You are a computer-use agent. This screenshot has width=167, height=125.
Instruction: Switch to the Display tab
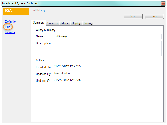(x=76, y=23)
